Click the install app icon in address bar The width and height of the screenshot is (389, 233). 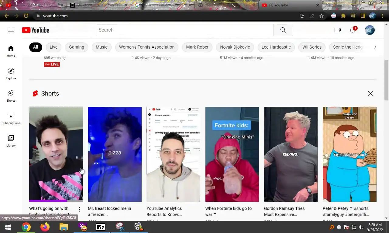[x=302, y=16]
